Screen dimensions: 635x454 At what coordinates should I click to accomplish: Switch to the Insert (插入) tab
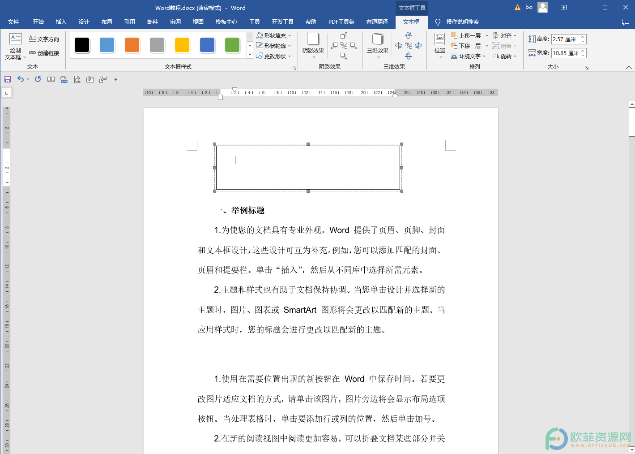pos(61,22)
